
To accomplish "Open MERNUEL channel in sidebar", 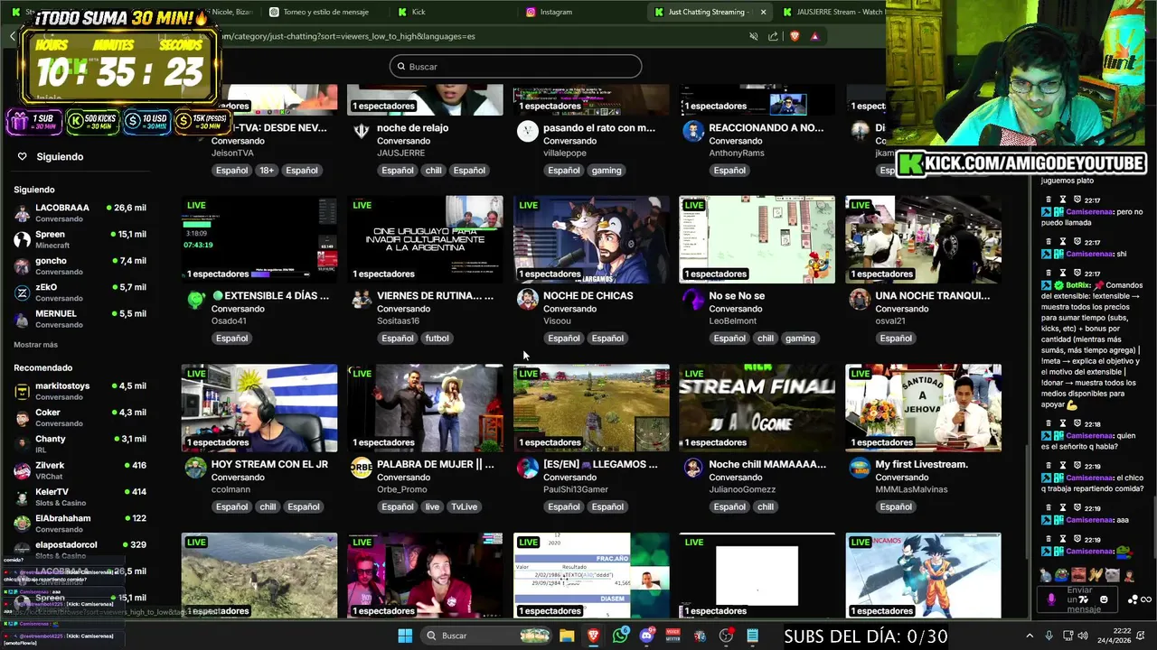I will (x=80, y=319).
